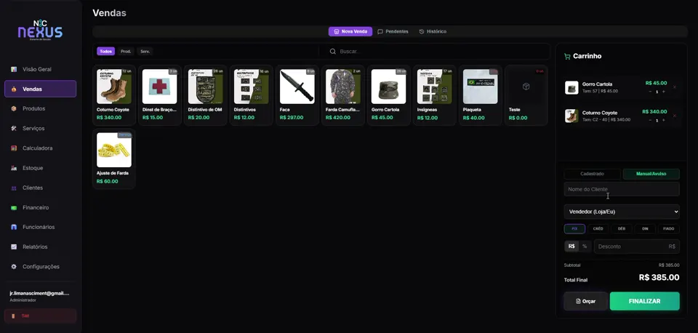
Task: Click Gorro Cartola cart item thumbnail
Action: coord(571,87)
